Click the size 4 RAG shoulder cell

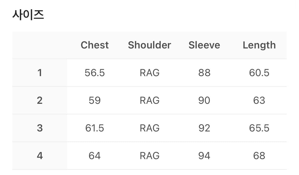(x=149, y=156)
